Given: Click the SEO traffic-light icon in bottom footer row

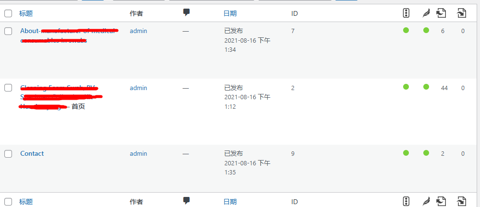Looking at the screenshot, I should [406, 201].
